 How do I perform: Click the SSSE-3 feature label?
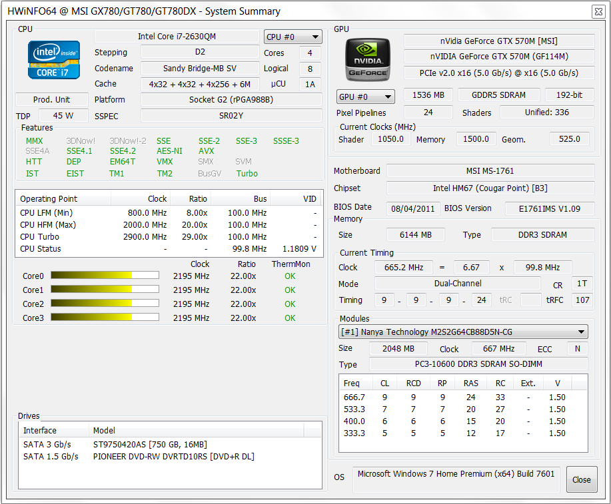286,141
